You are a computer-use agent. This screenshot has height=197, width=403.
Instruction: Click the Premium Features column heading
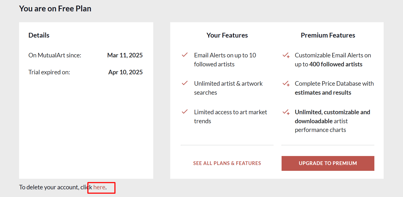[328, 35]
